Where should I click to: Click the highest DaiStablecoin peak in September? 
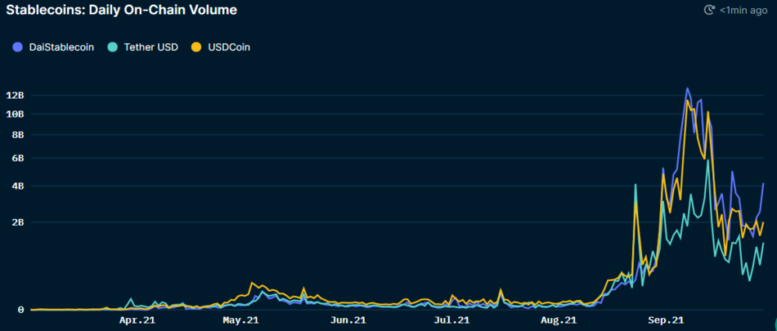point(687,88)
